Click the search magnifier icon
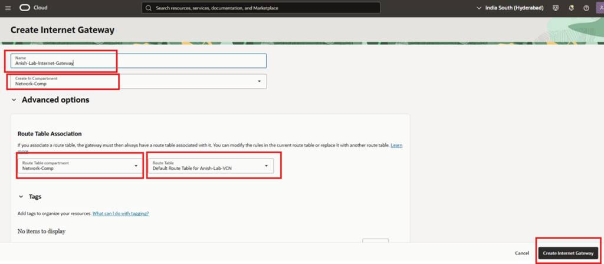604x264 pixels. (x=148, y=8)
